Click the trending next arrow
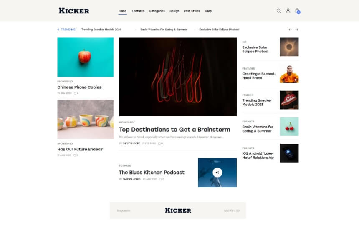Screen dimensions: 359x225 pyautogui.click(x=297, y=30)
